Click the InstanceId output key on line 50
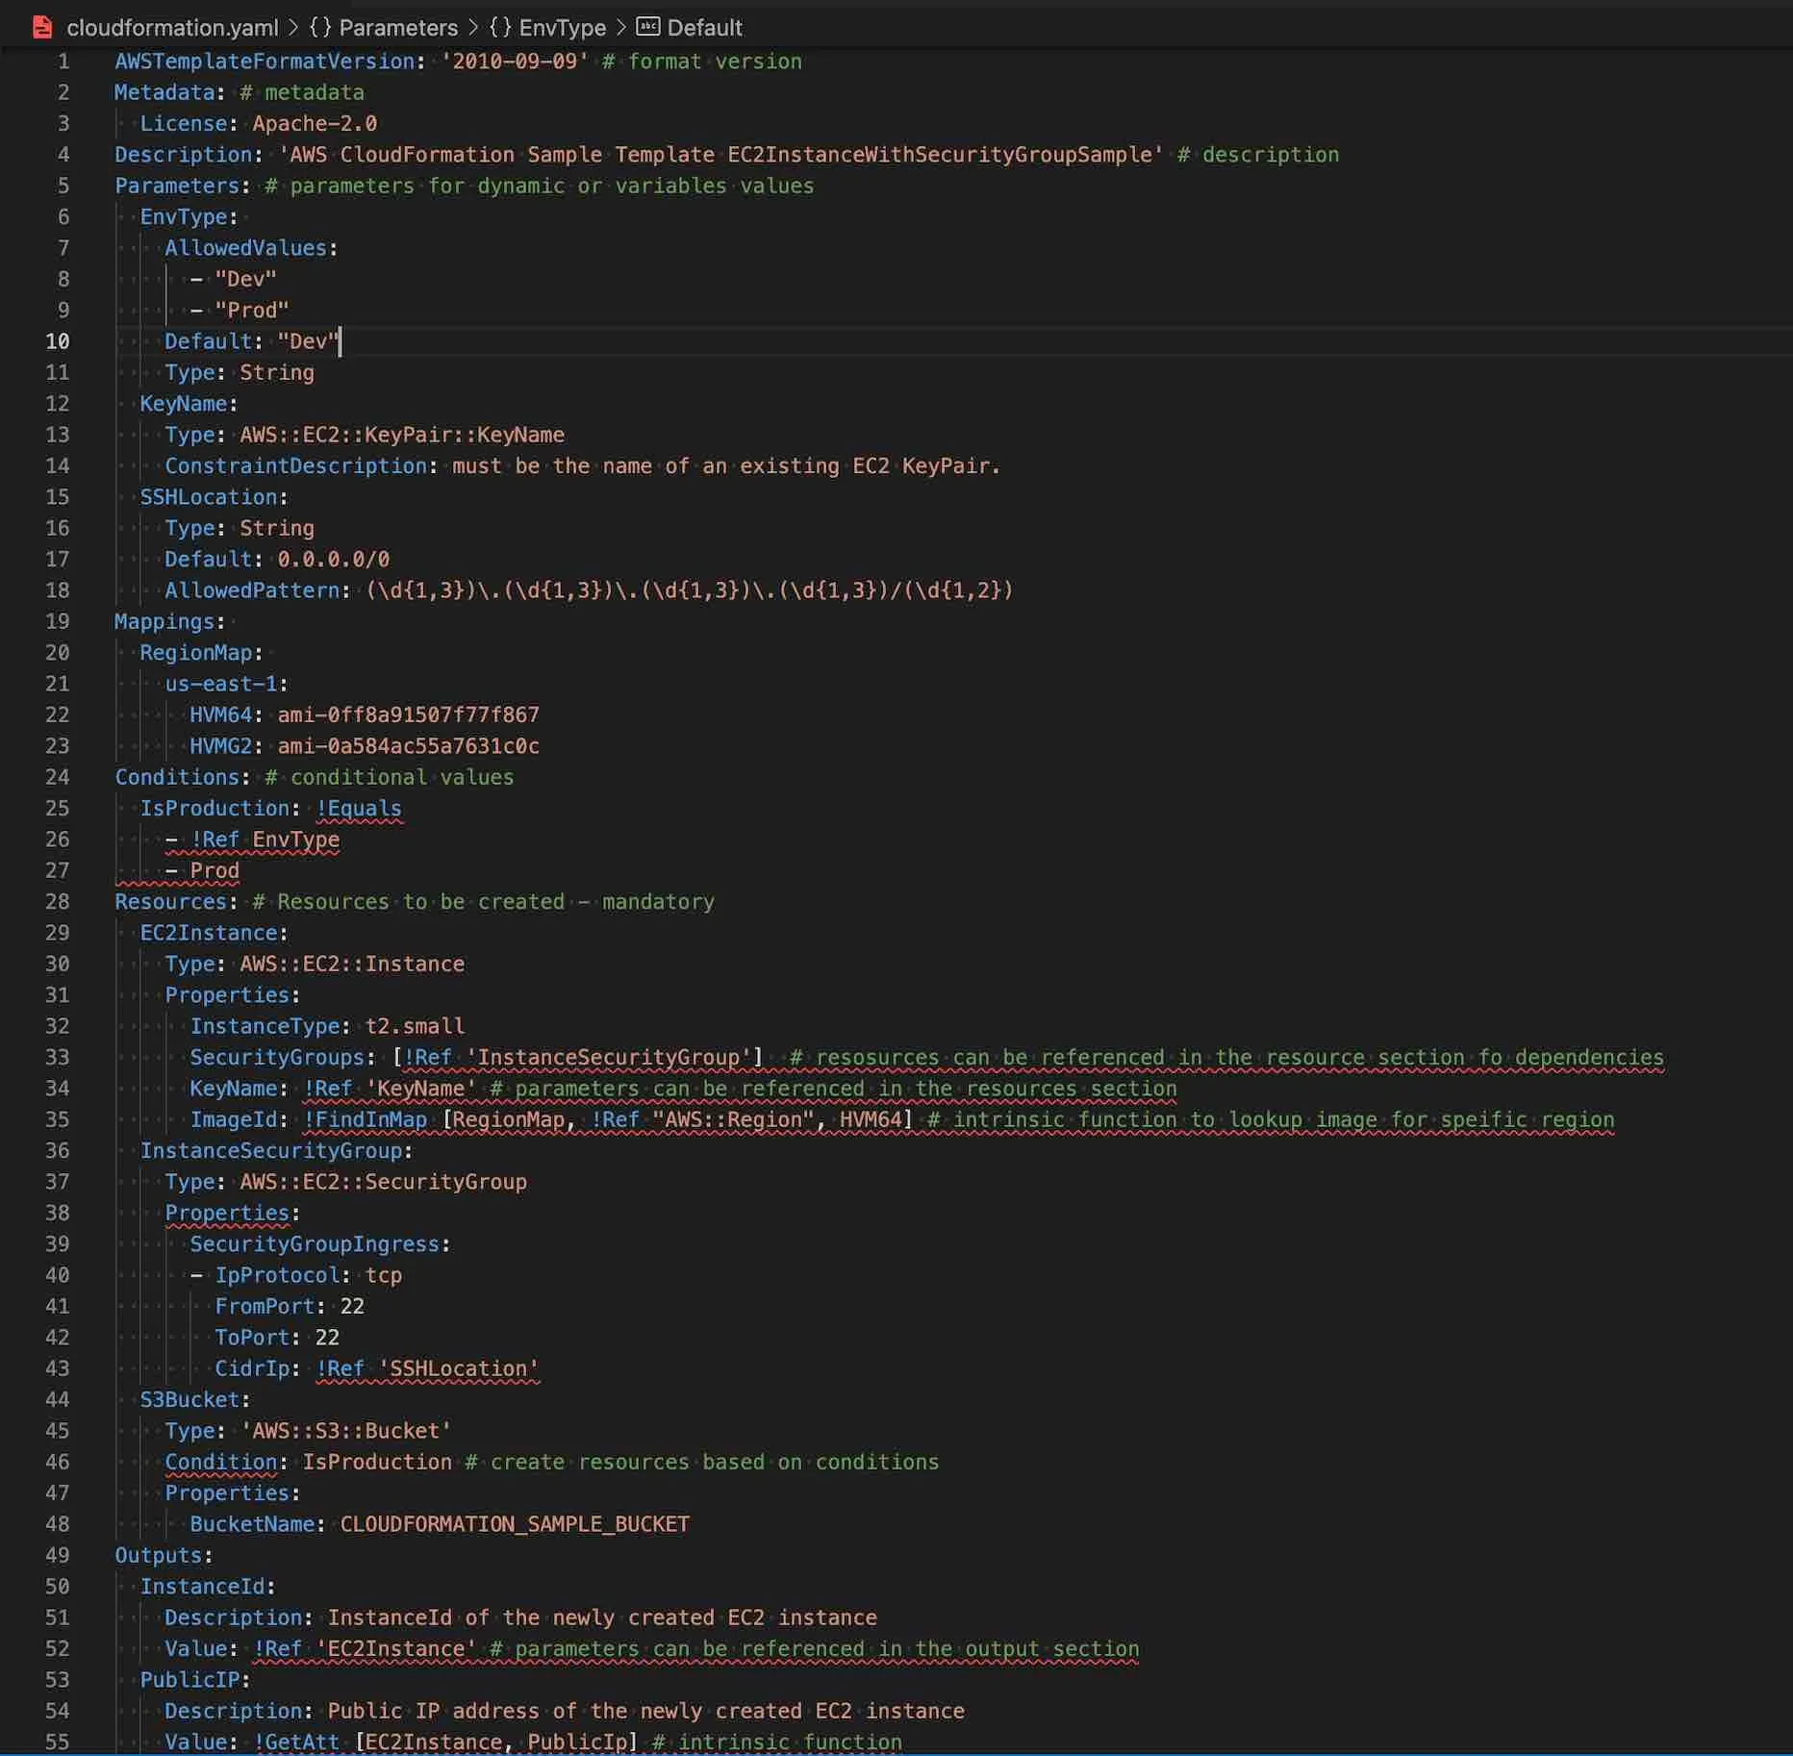 [x=202, y=1587]
